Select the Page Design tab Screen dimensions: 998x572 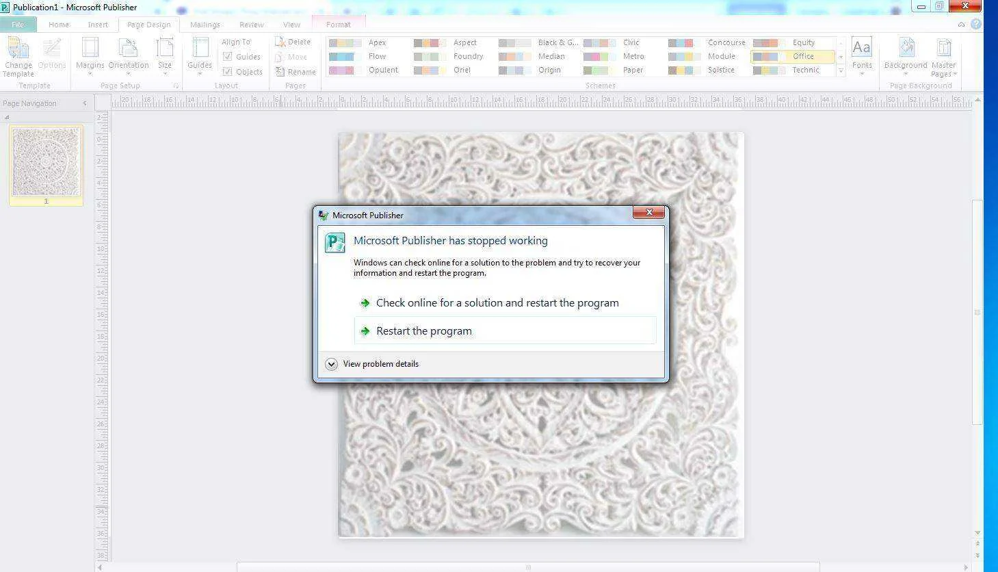(x=148, y=24)
